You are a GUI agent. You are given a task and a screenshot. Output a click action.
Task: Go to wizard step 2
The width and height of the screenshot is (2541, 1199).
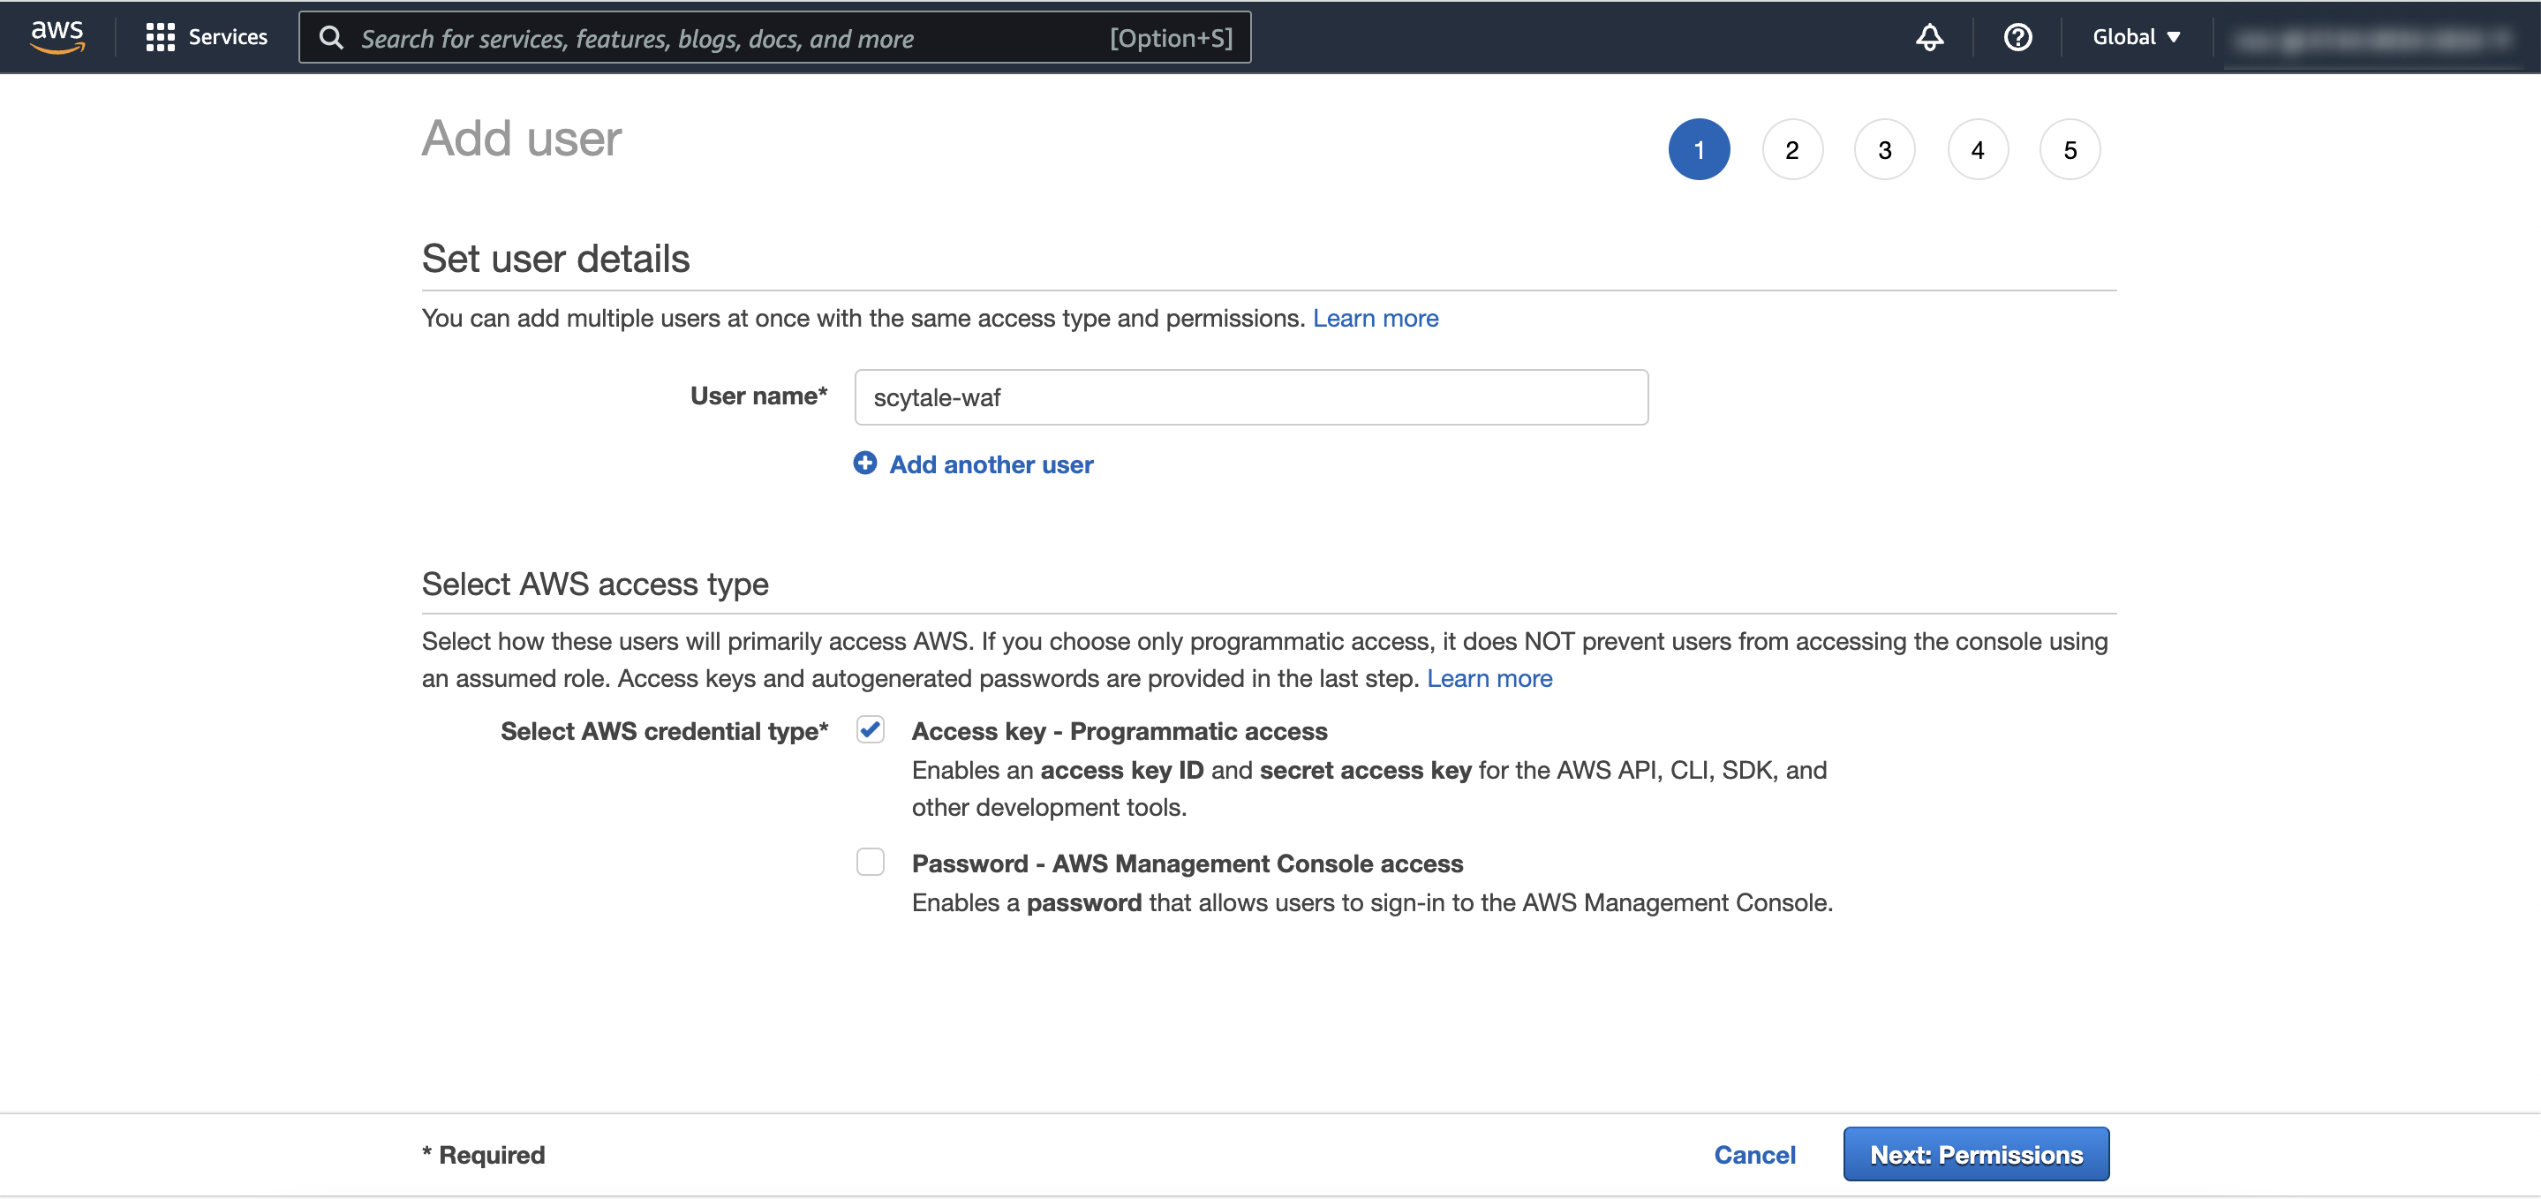tap(1791, 150)
